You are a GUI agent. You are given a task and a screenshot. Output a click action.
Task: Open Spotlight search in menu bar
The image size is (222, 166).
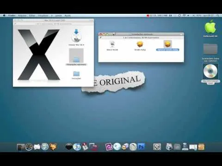tap(217, 16)
